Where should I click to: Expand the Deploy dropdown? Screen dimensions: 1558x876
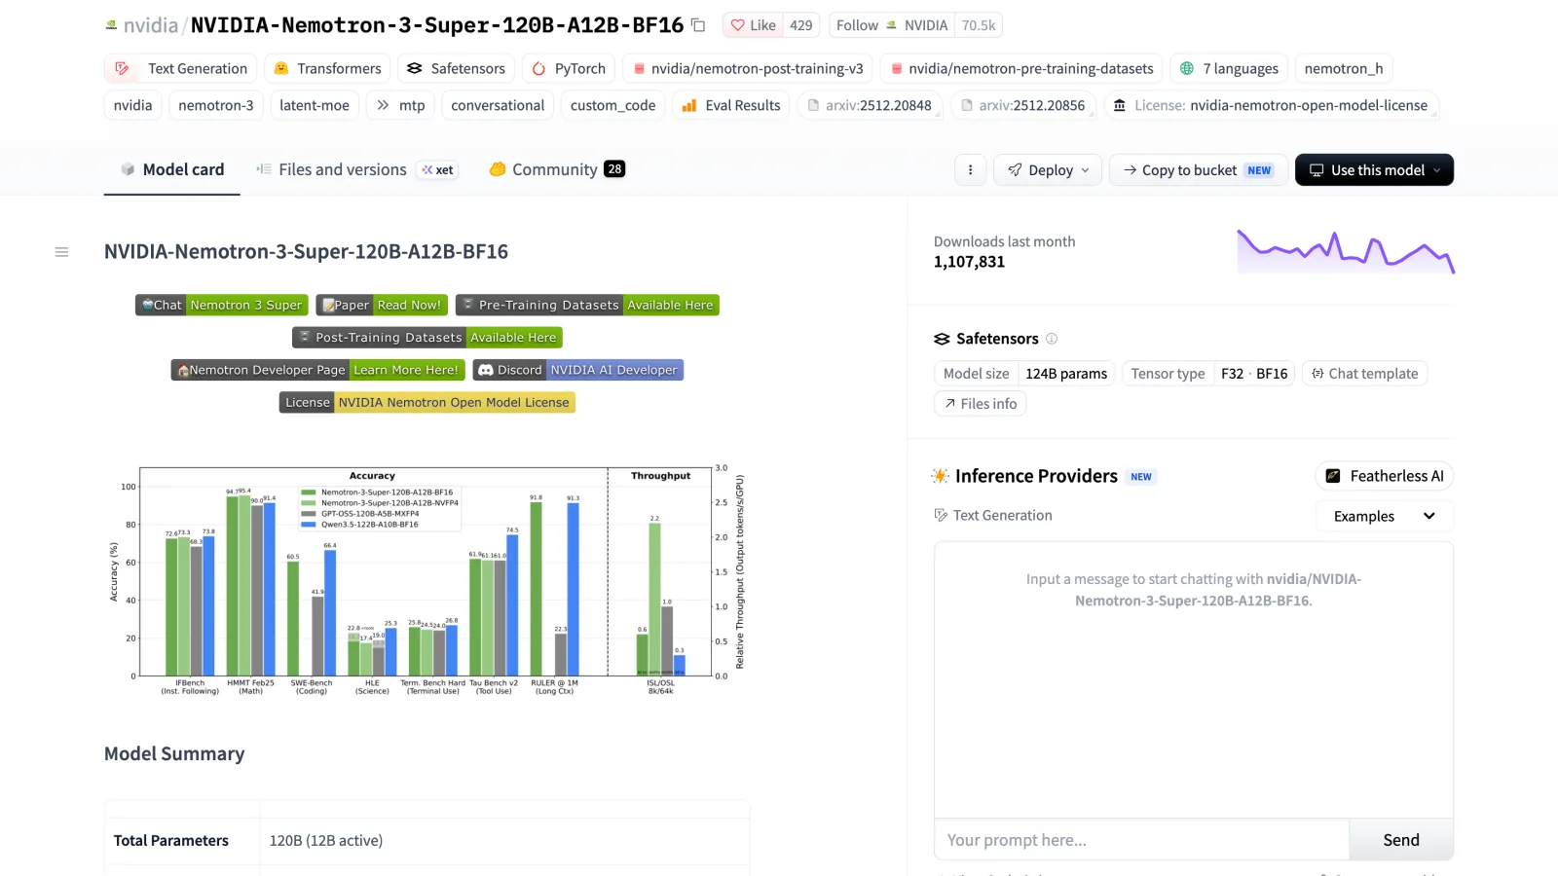point(1048,169)
